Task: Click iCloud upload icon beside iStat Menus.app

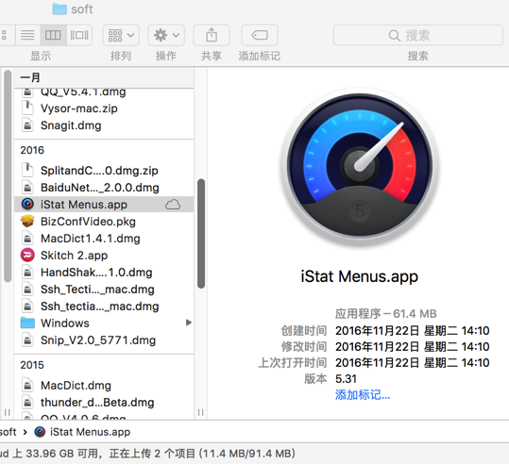Action: click(x=173, y=205)
